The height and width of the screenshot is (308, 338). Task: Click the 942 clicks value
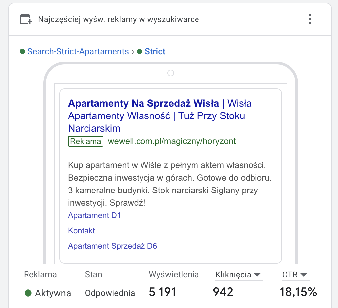tap(223, 292)
